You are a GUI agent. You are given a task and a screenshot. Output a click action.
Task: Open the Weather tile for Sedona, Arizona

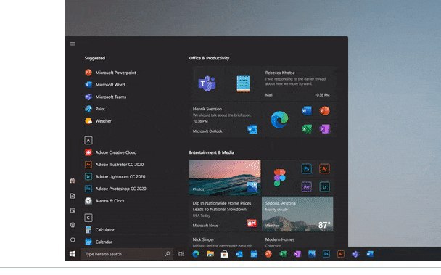[297, 214]
